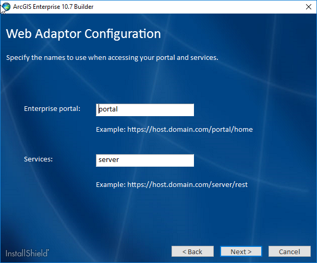Click the Next button
The image size is (317, 263).
tap(241, 252)
